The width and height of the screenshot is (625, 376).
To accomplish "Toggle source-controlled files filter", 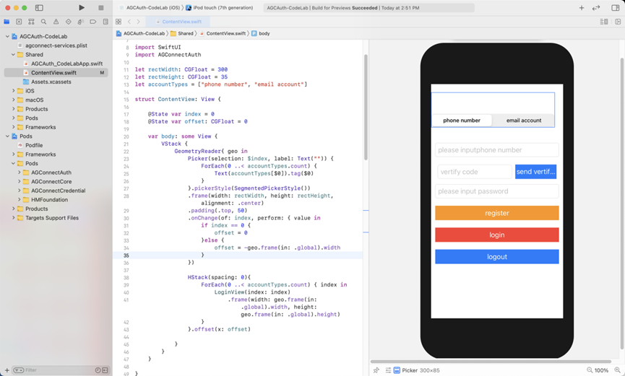I will click(x=105, y=370).
